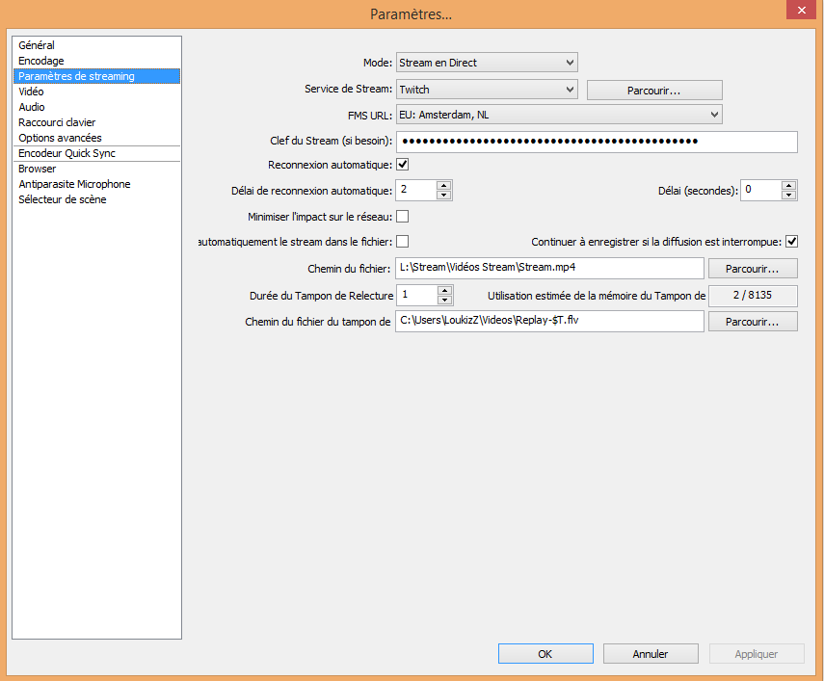Focus the Clef du Stream field

(597, 142)
